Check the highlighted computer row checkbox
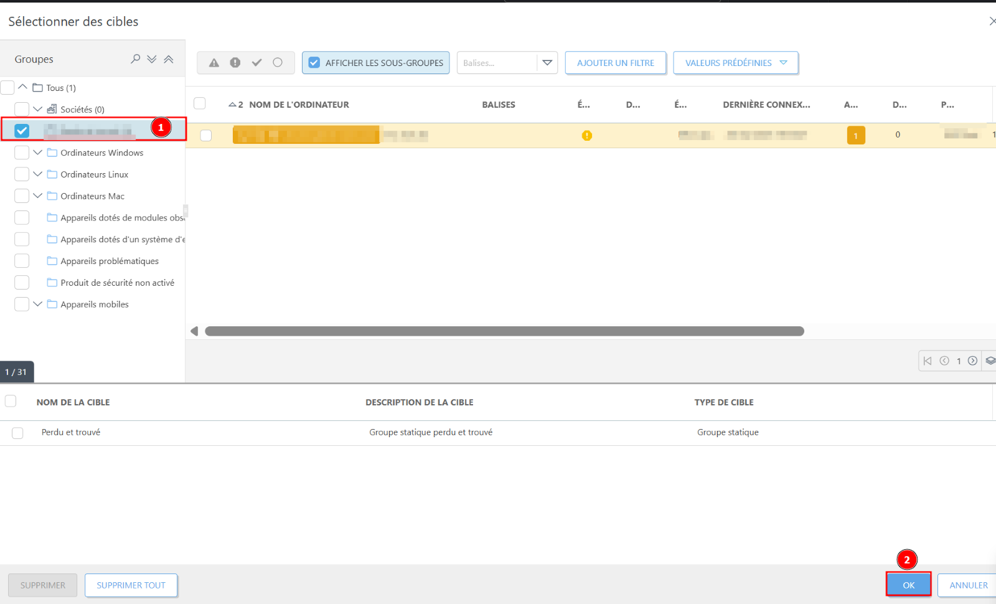The width and height of the screenshot is (996, 604). (x=206, y=136)
